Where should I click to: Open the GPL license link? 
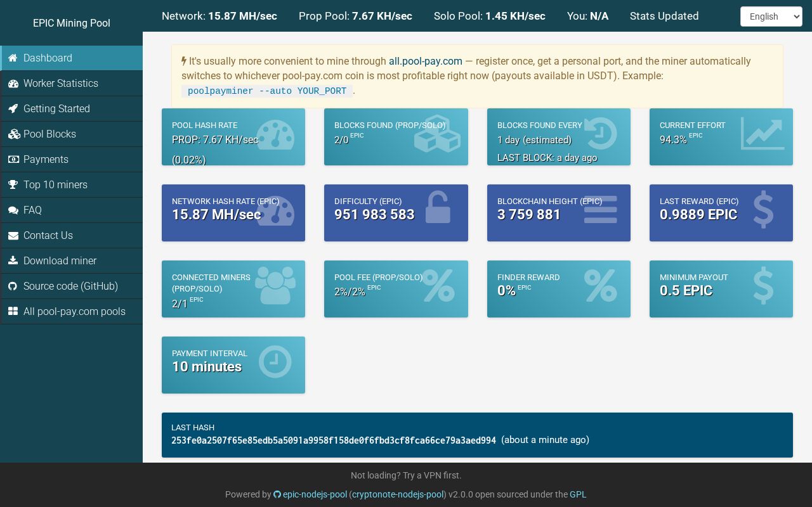(x=578, y=494)
